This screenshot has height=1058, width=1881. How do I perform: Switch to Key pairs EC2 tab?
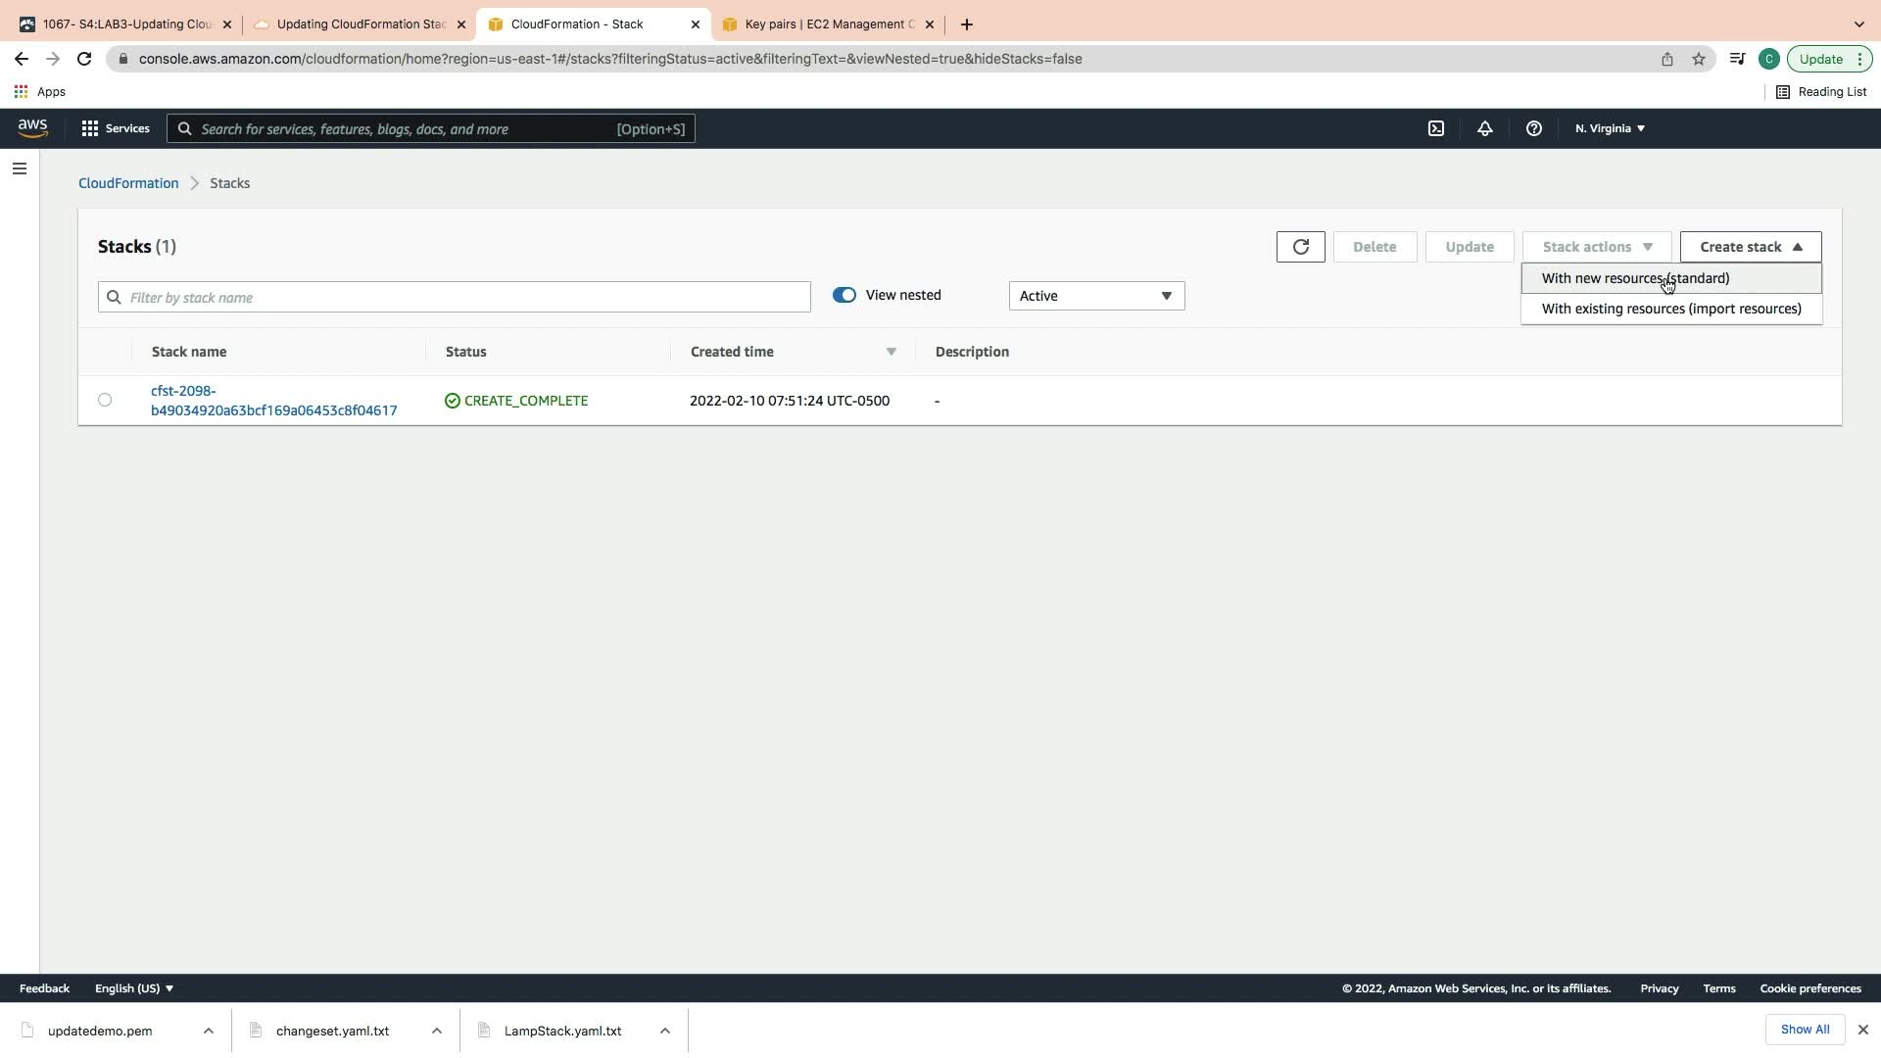pyautogui.click(x=828, y=24)
